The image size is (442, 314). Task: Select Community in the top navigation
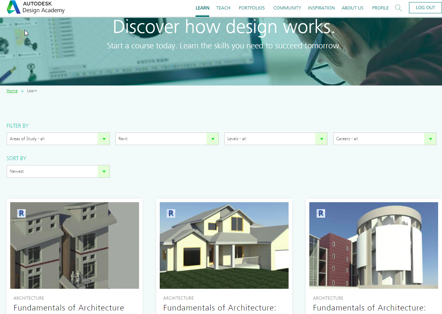pos(287,8)
